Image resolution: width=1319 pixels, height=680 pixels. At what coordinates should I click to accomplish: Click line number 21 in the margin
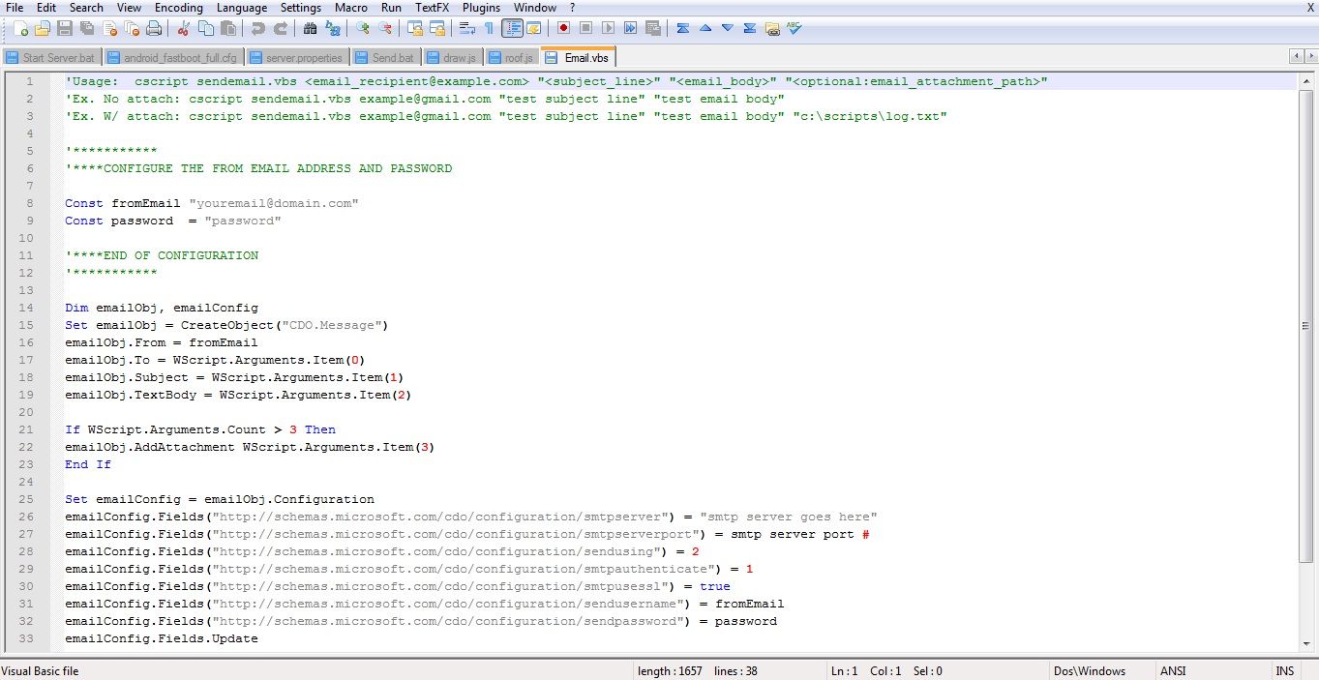tap(27, 429)
